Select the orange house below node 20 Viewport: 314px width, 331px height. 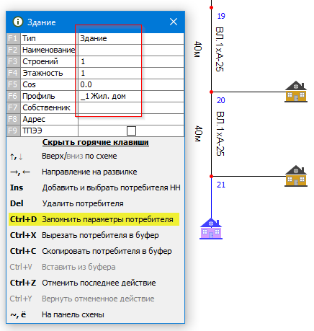coord(296,176)
